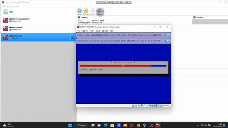The image size is (228, 128).
Task: Click the green mouse integration icon in the status bar
Action: click(x=158, y=106)
